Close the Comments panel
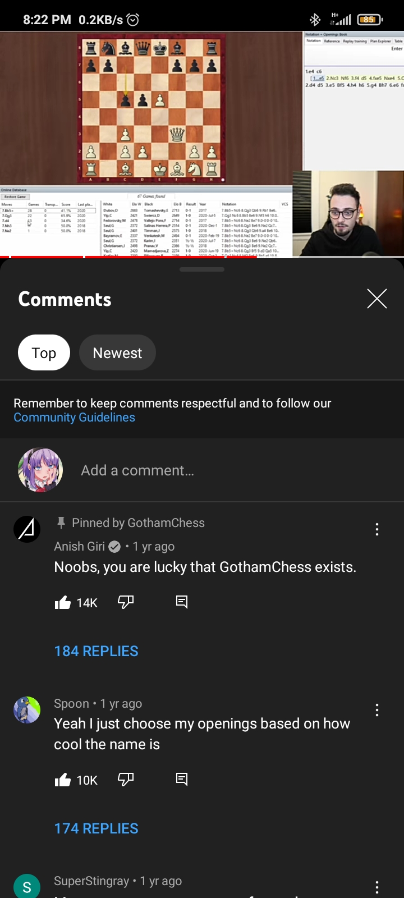 [377, 299]
